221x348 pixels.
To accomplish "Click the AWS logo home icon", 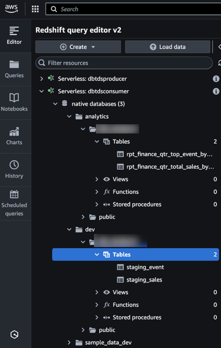I will (11, 9).
